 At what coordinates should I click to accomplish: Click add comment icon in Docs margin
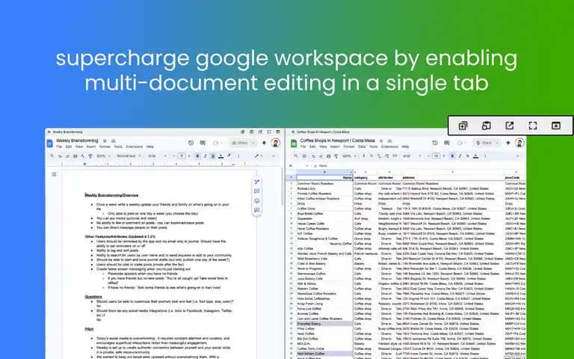[257, 191]
